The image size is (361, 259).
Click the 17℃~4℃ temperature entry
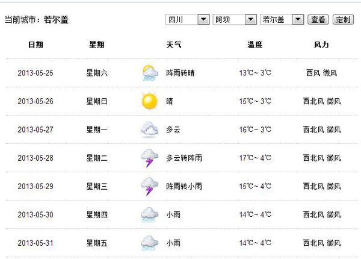coord(255,158)
